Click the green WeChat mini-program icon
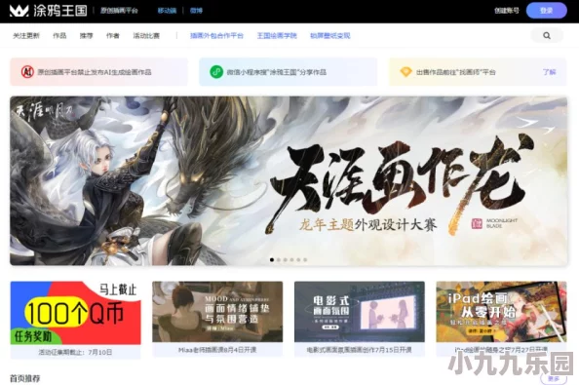Viewport: 579px width, 385px height. [216, 71]
